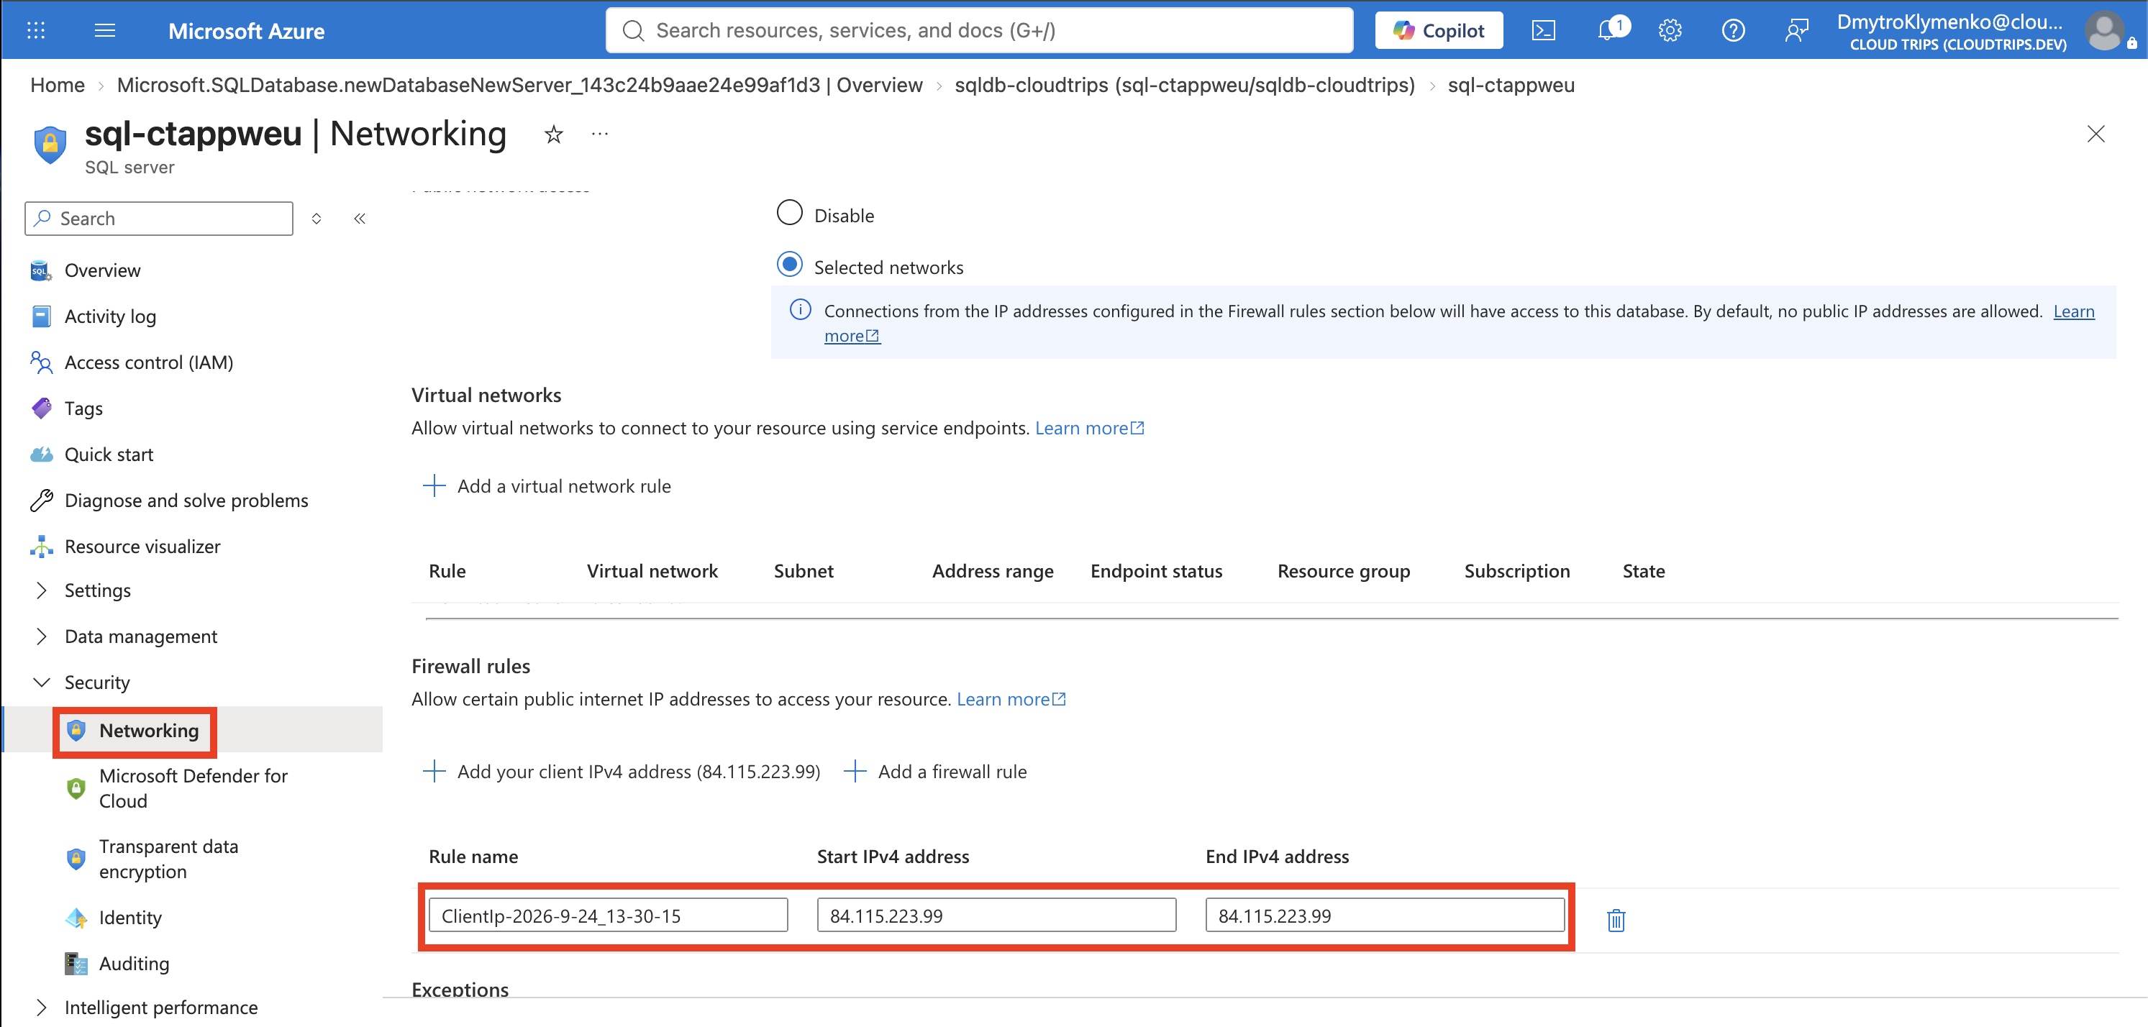
Task: Click the Resource visualizer hierarchy icon
Action: (x=41, y=547)
